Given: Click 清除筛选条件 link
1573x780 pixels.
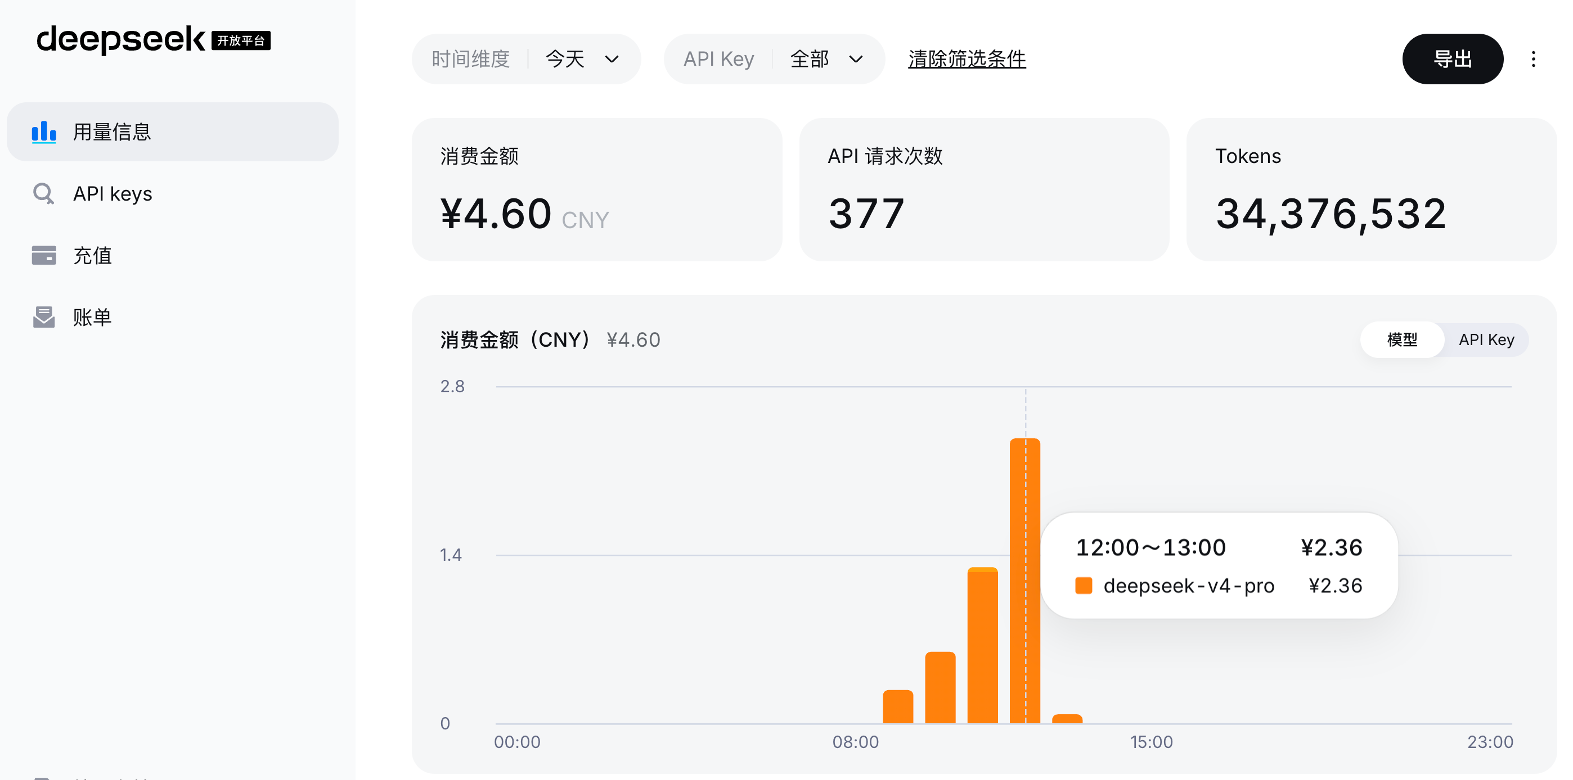Looking at the screenshot, I should pyautogui.click(x=967, y=59).
